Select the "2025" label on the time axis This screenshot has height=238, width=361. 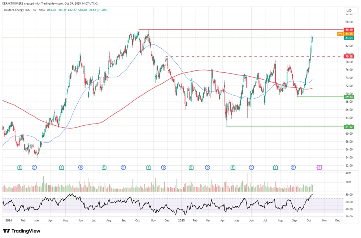coord(182,220)
